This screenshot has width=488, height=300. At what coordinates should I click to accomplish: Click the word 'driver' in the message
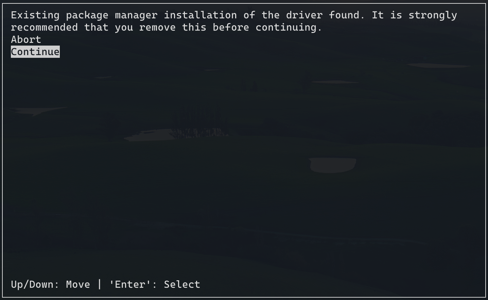coord(304,15)
